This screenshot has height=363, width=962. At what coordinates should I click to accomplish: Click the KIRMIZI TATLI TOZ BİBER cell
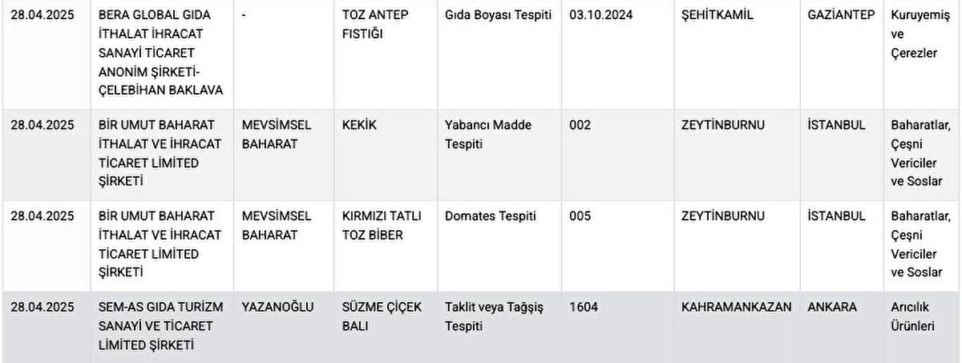pos(382,225)
